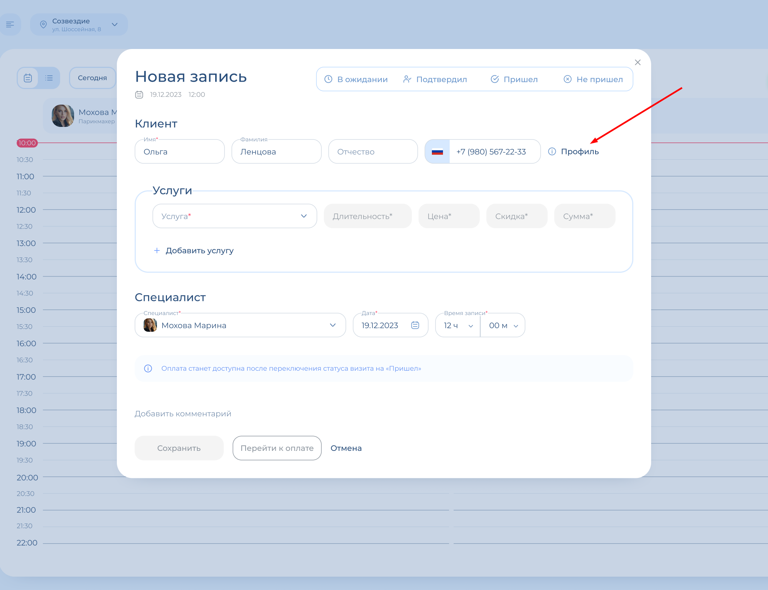
Task: Click the cross circle icon in Не пришел
Action: click(x=568, y=79)
